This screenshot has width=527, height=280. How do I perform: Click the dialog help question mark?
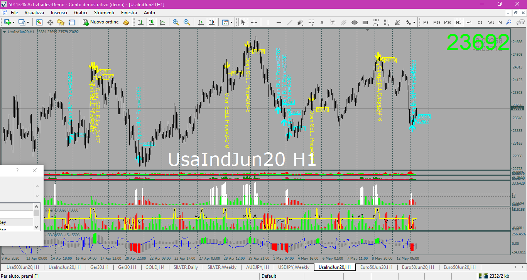point(17,170)
